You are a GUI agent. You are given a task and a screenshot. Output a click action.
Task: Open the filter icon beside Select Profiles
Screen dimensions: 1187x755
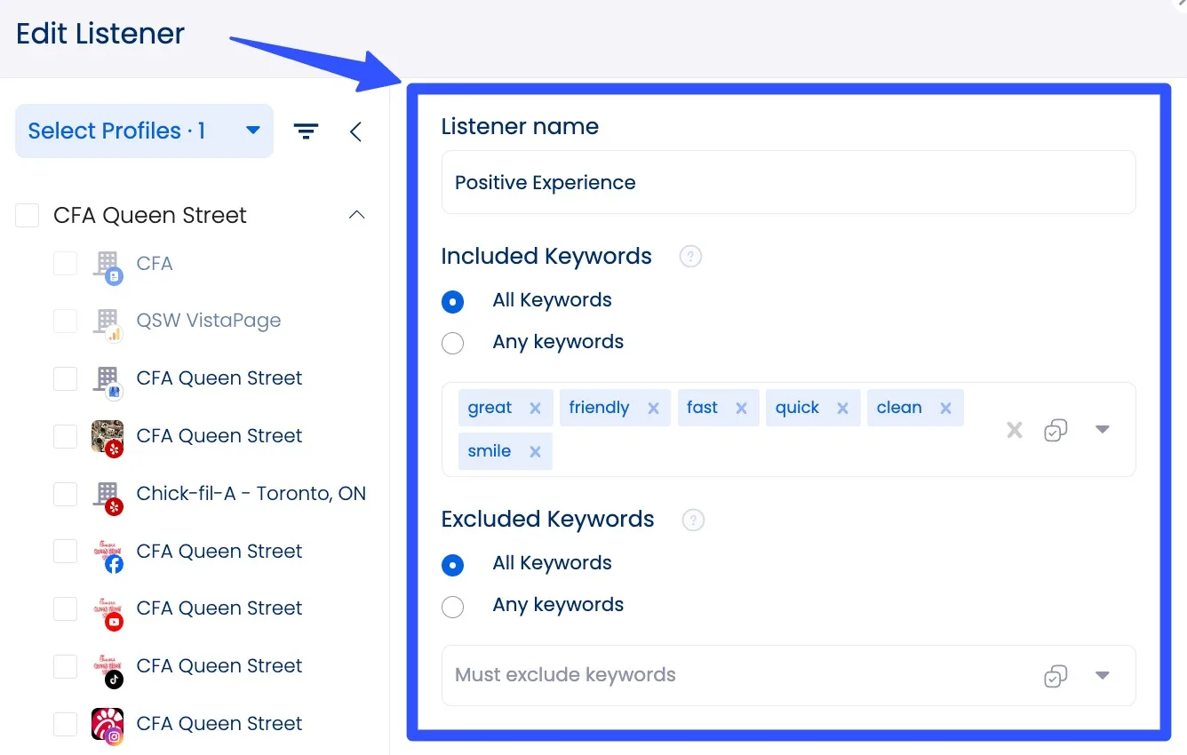(x=306, y=131)
